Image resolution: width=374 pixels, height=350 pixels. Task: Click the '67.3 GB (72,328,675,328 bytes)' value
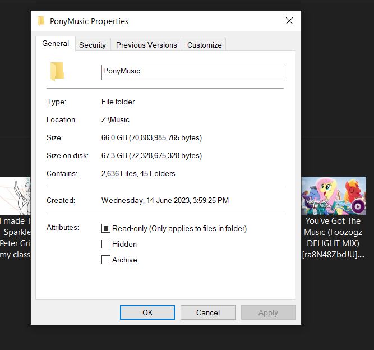tap(152, 155)
